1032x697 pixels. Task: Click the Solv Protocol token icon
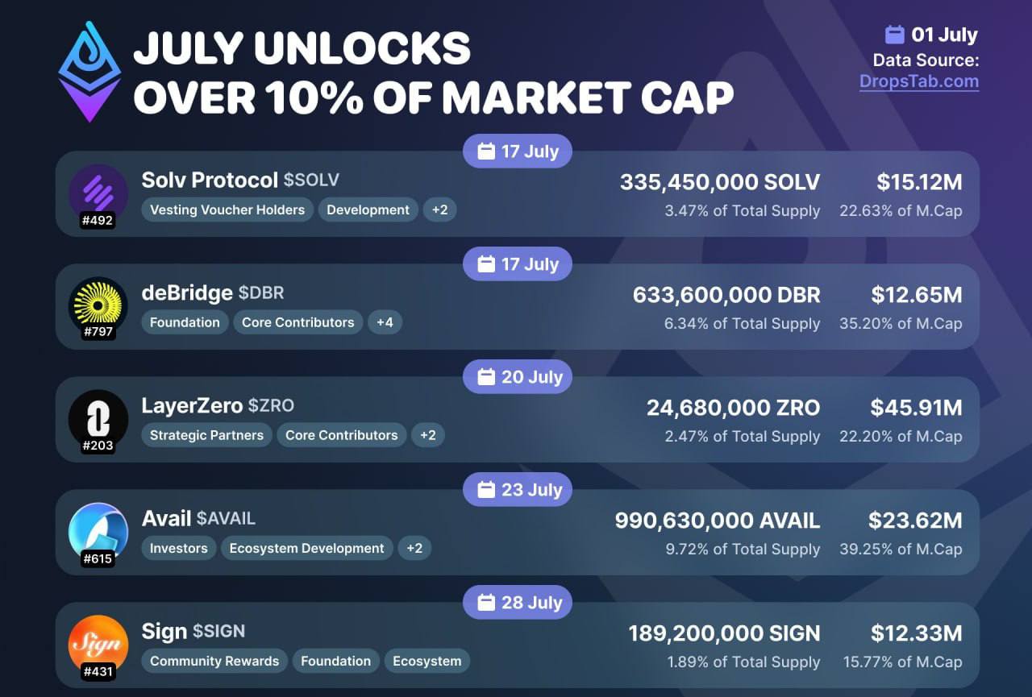pos(98,193)
